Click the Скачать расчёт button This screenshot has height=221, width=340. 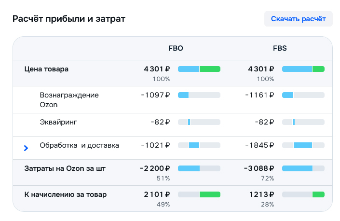click(x=298, y=19)
